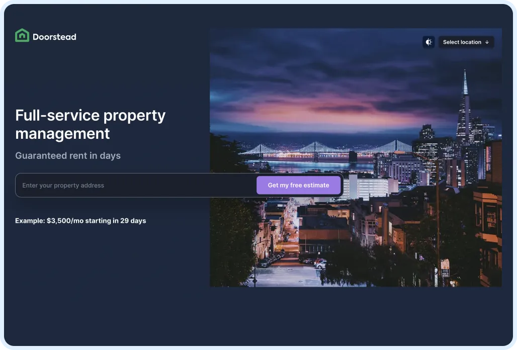This screenshot has width=517, height=350.
Task: Click the Doorstead brand name text
Action: click(54, 37)
